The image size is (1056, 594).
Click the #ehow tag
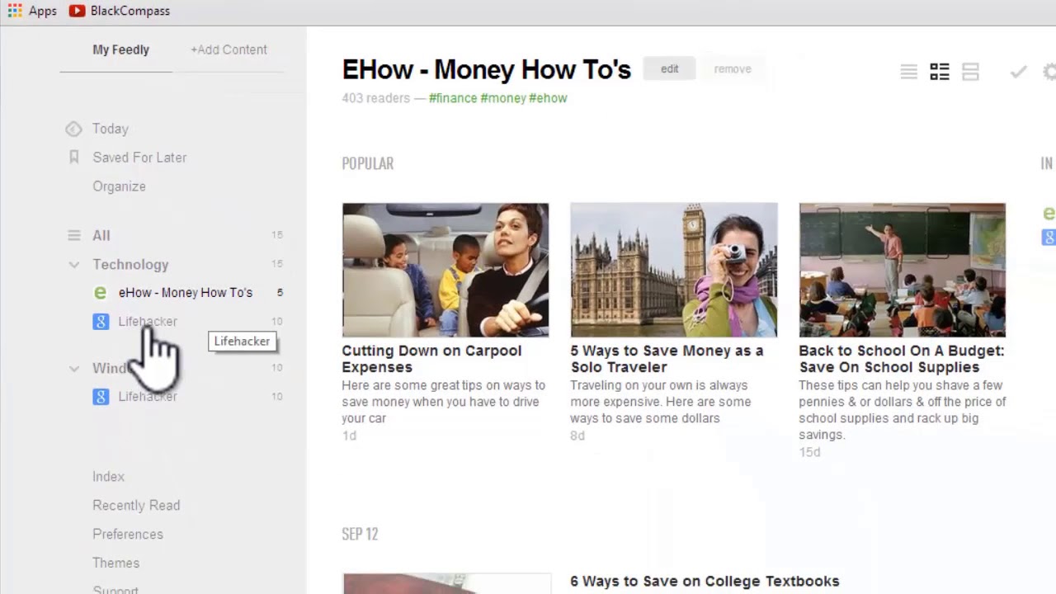coord(549,98)
